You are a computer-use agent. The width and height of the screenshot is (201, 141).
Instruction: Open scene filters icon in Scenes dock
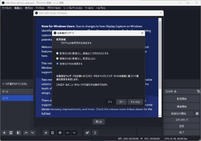point(18,133)
